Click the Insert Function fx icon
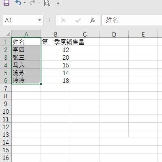The height and width of the screenshot is (162, 162). point(93,20)
